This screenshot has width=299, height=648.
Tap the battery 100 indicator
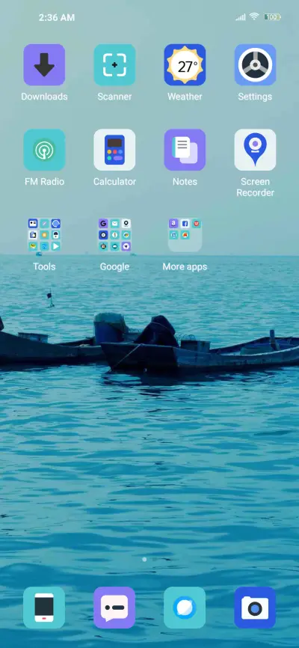[x=272, y=17]
